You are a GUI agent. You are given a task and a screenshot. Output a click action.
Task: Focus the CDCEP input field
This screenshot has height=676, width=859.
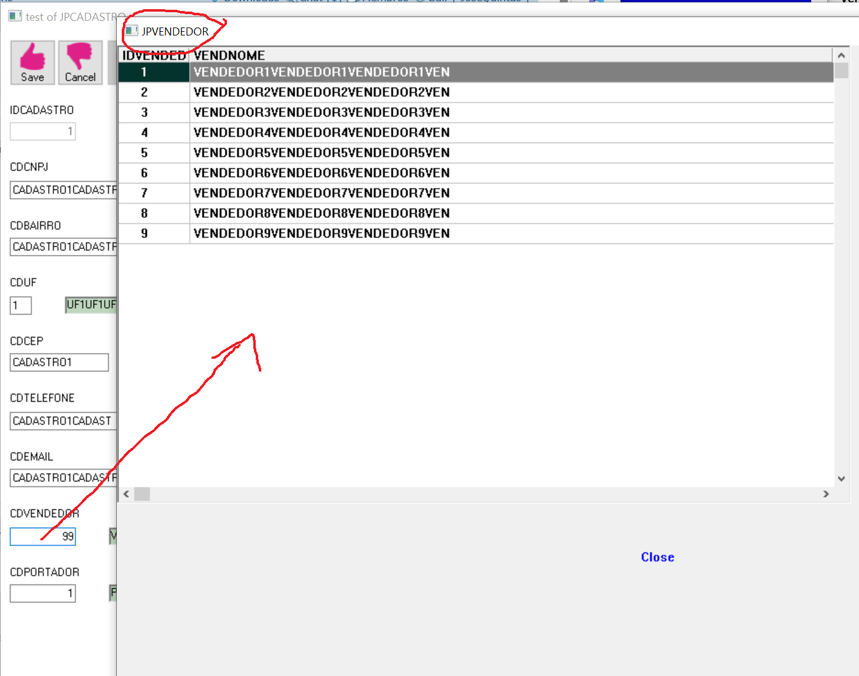(59, 362)
